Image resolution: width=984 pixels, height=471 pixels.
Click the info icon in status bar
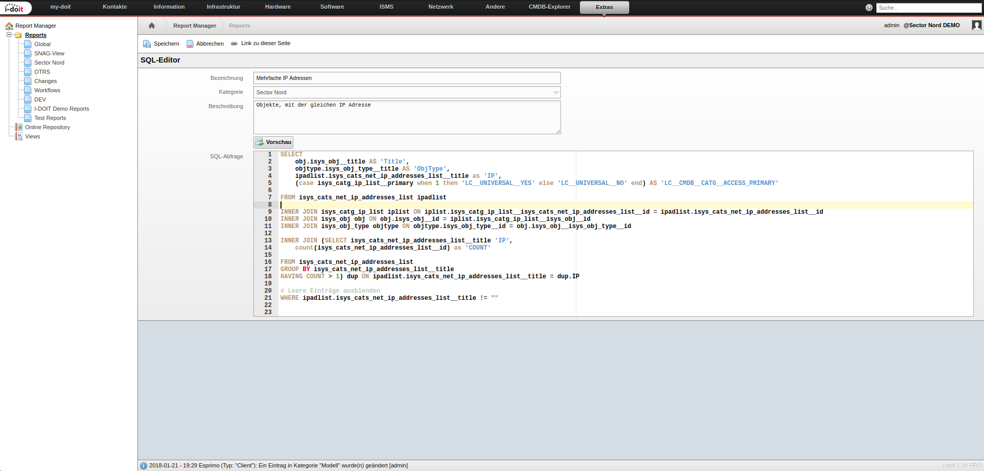coord(144,466)
